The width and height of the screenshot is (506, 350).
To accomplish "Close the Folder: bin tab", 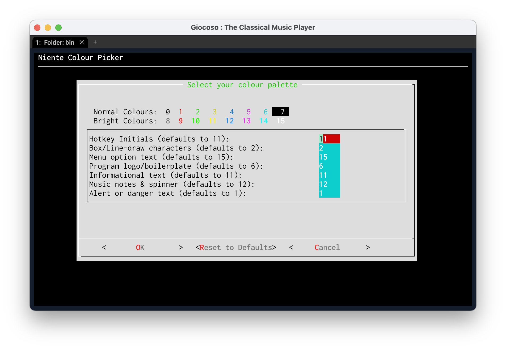I will (82, 43).
